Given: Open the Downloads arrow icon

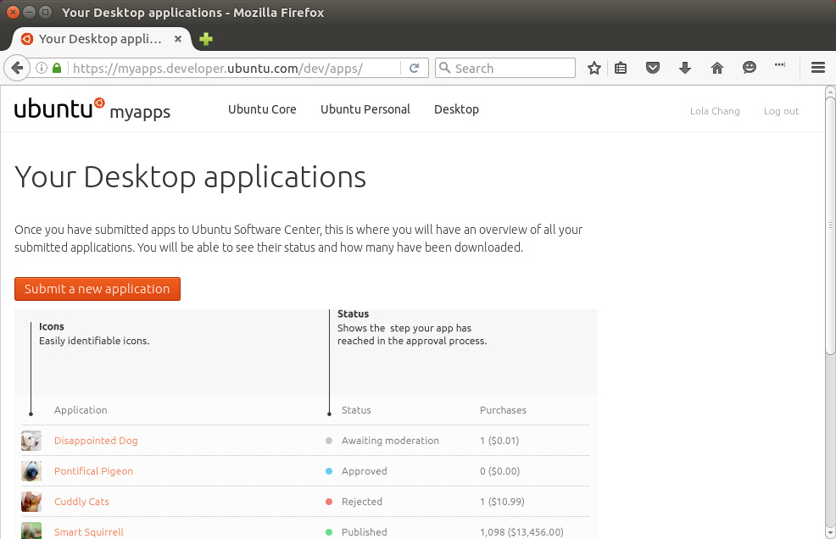Looking at the screenshot, I should [685, 69].
